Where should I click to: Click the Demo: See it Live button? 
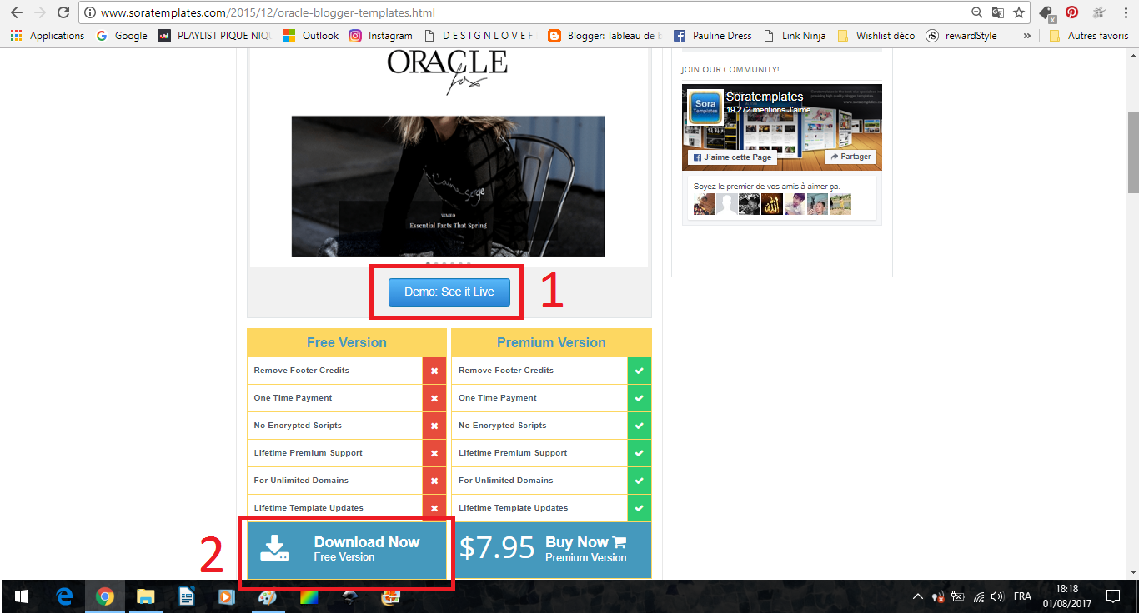click(449, 292)
